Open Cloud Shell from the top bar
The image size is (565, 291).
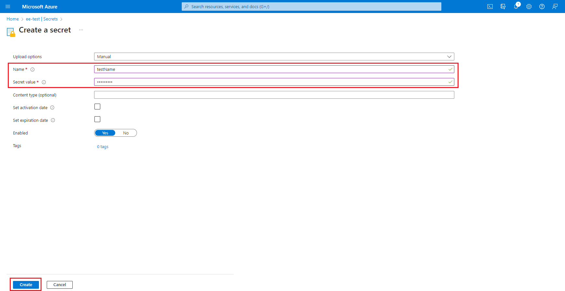click(x=490, y=6)
